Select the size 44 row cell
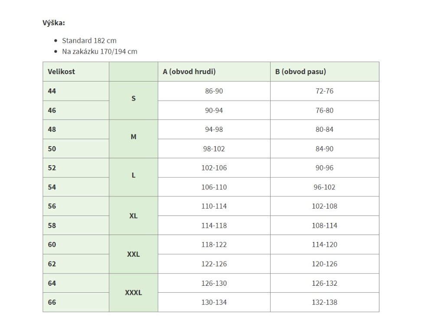The height and width of the screenshot is (333, 444). coord(52,91)
